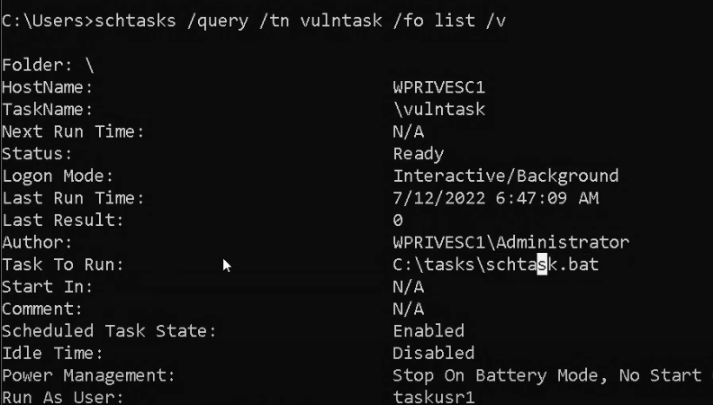Click the Scheduled Task State label
The image size is (713, 405).
(109, 331)
